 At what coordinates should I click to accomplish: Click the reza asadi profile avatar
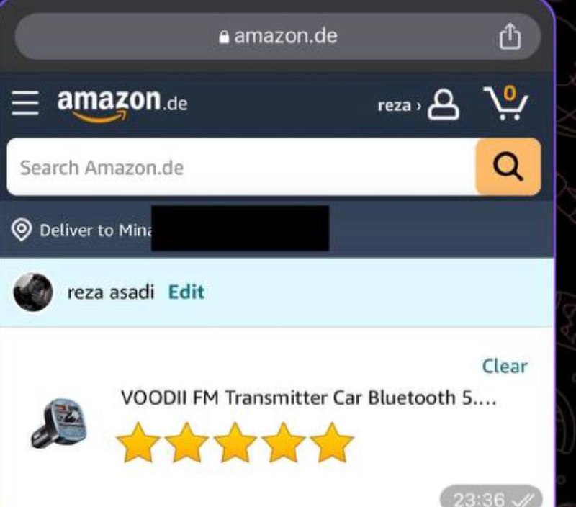[32, 292]
